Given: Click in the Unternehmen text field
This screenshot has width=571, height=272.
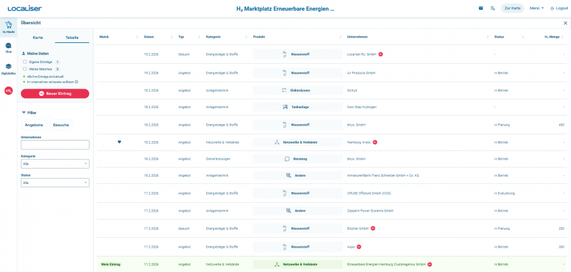Looking at the screenshot, I should coord(55,144).
